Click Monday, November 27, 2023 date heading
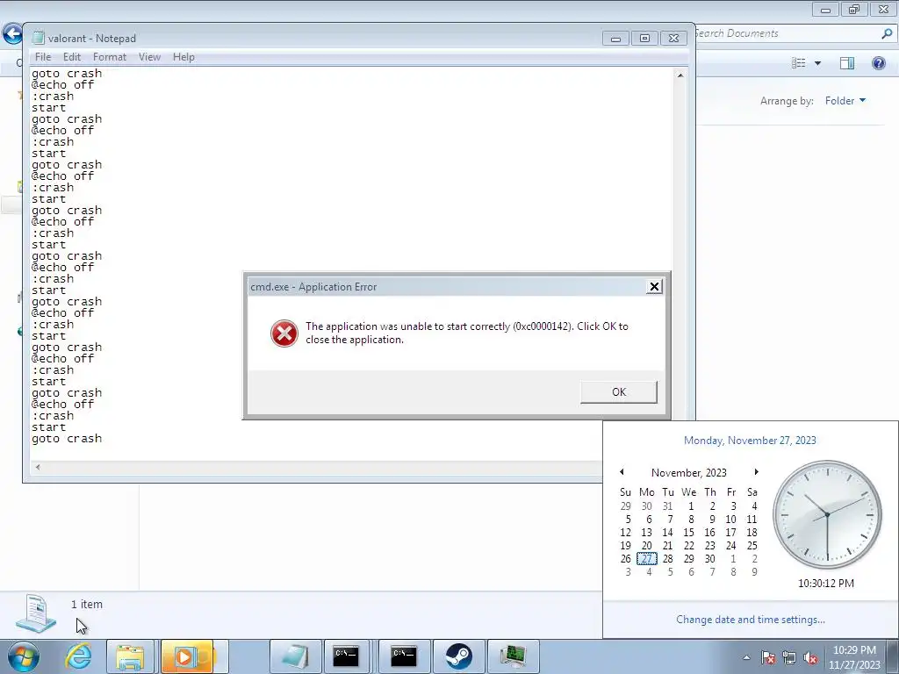 click(750, 441)
